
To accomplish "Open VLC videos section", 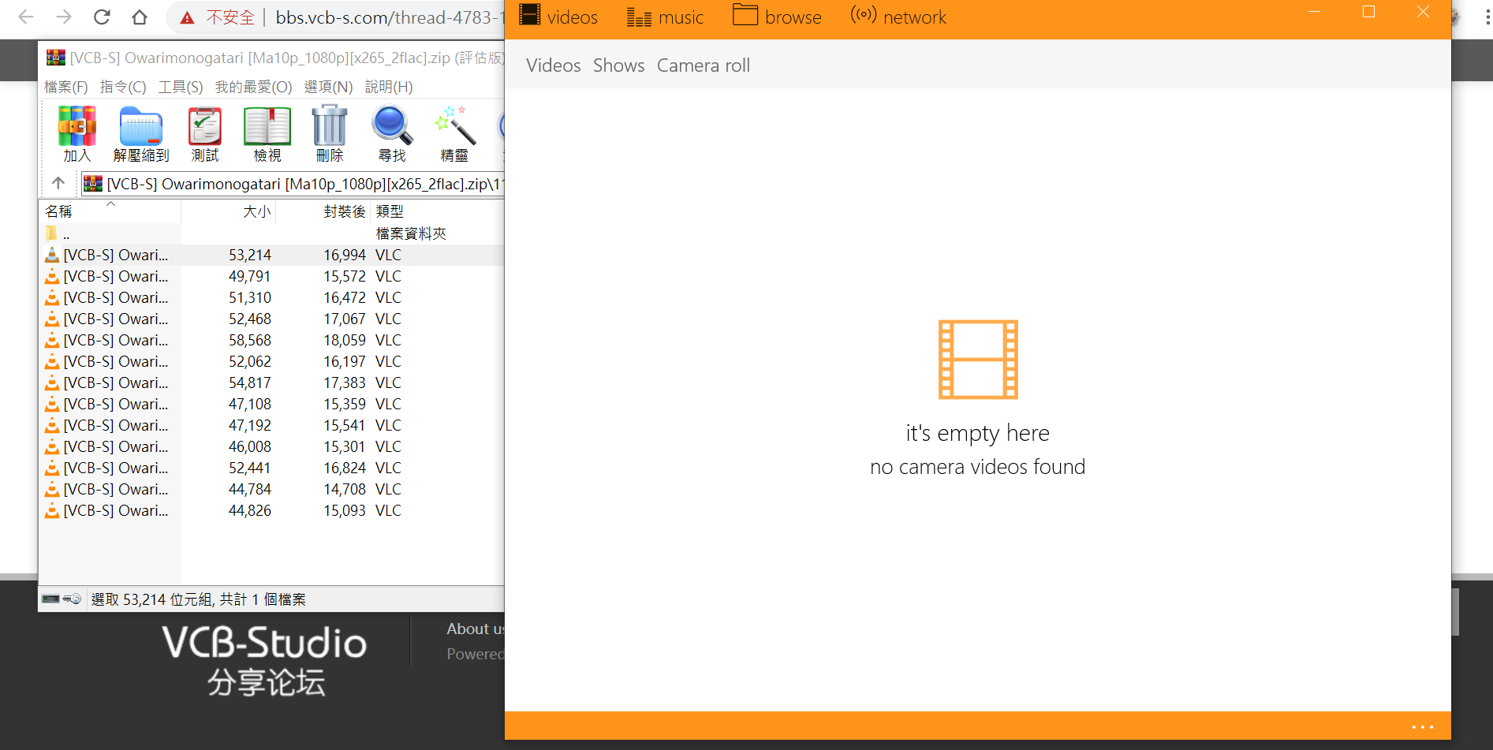I will (558, 17).
